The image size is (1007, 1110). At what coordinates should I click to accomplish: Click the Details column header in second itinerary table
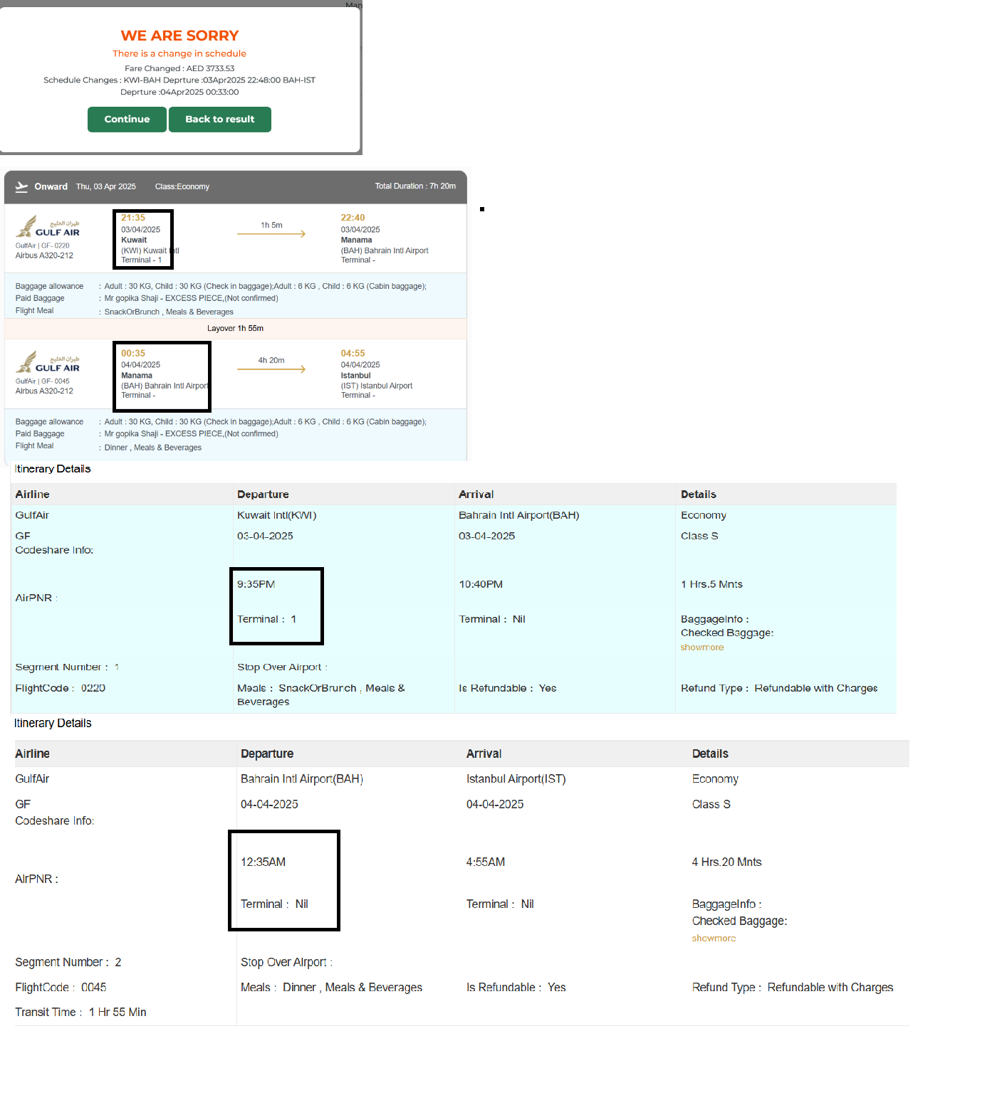(710, 754)
